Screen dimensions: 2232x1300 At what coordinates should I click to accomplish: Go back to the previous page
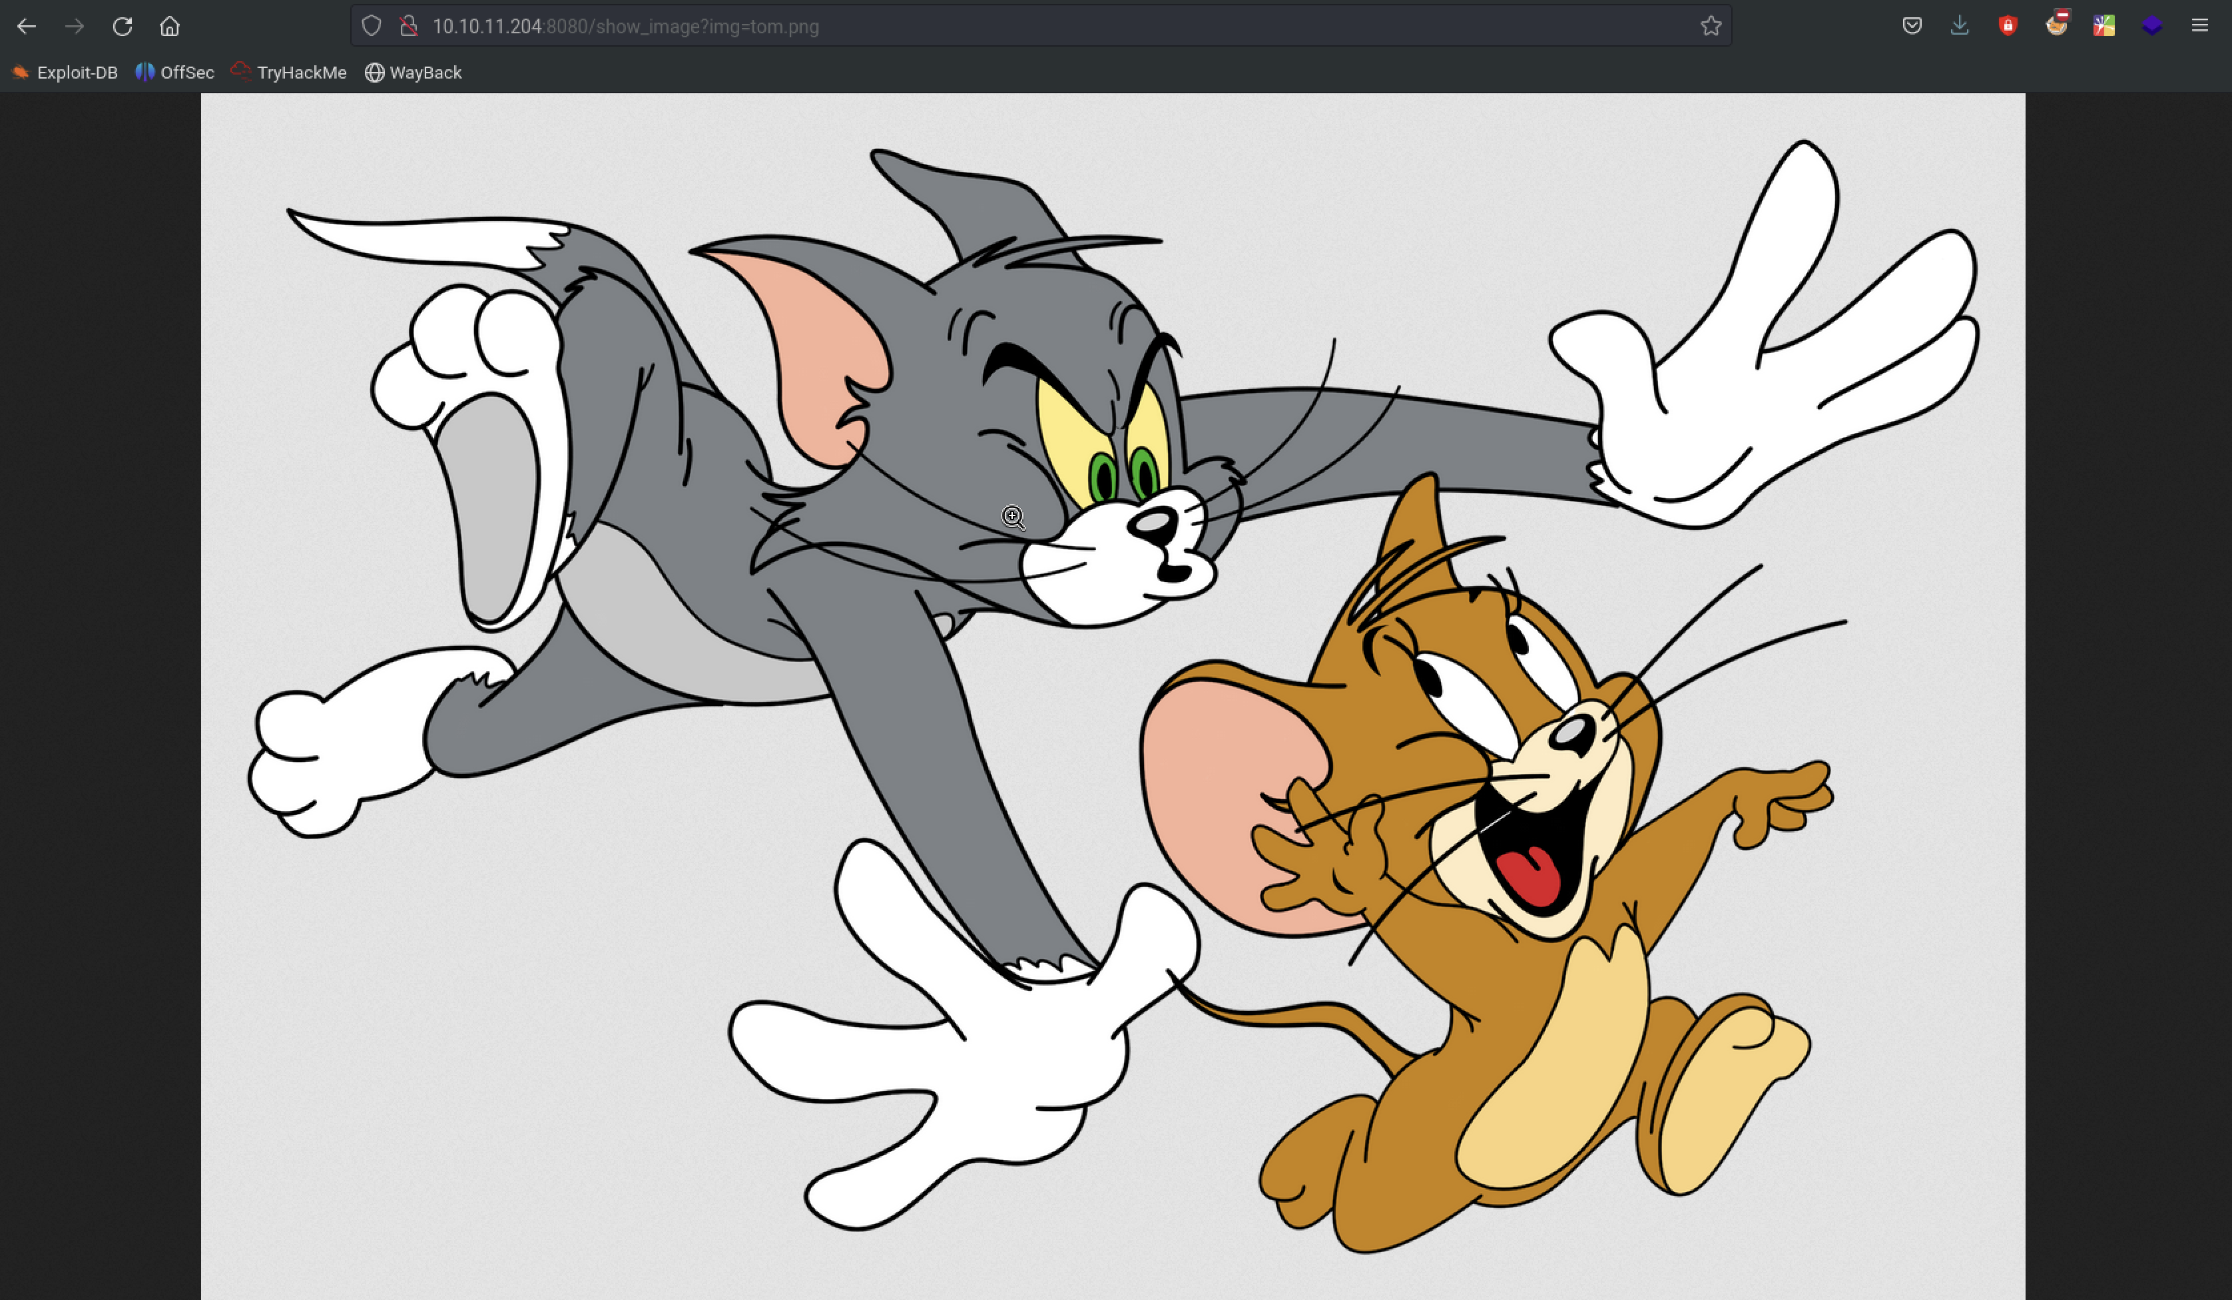[27, 27]
